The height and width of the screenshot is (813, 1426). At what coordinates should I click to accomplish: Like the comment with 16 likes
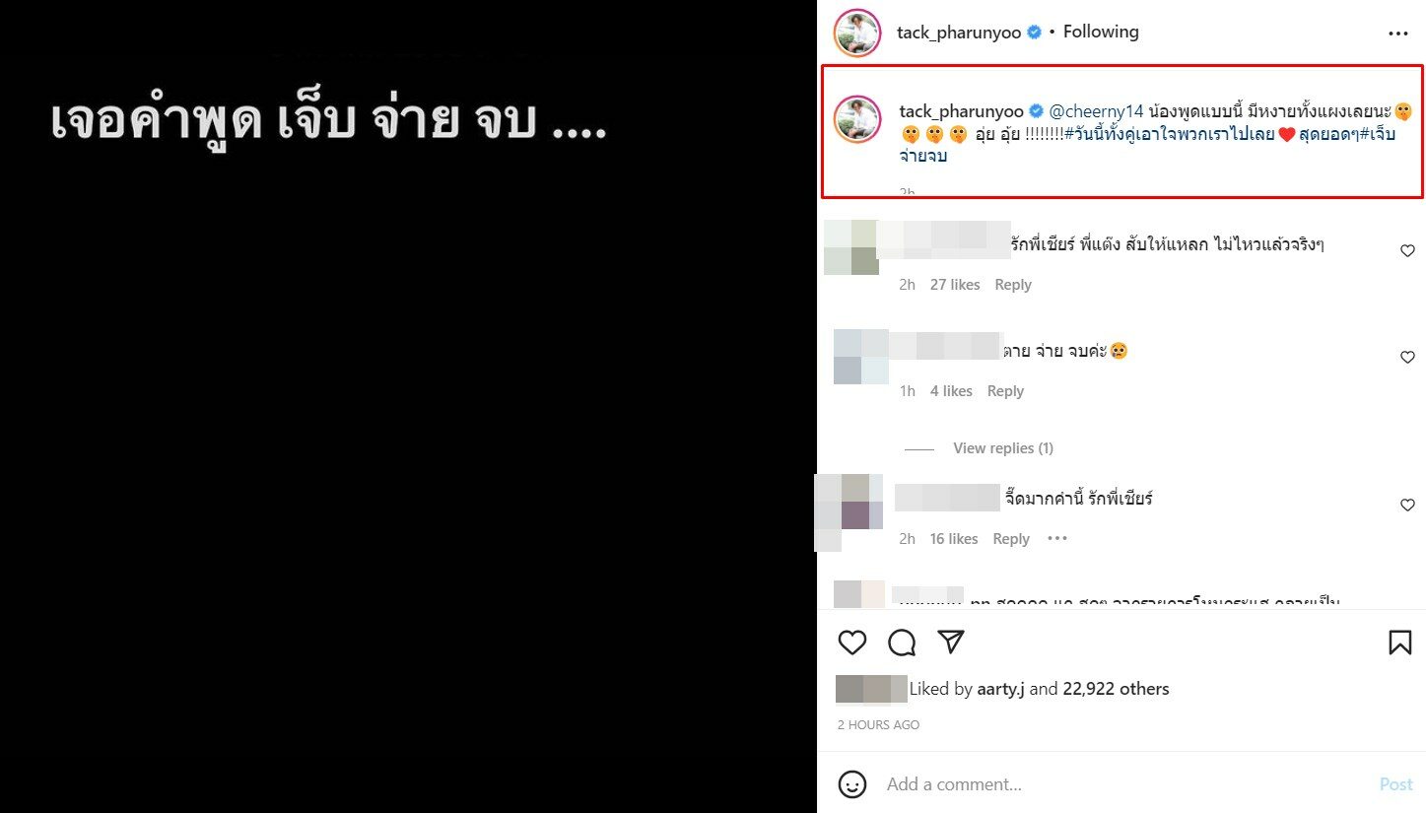[1407, 505]
